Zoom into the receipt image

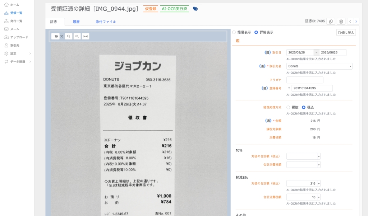tap(77, 36)
